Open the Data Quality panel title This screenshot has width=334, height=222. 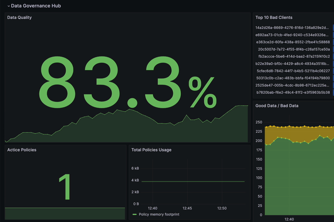pos(19,18)
